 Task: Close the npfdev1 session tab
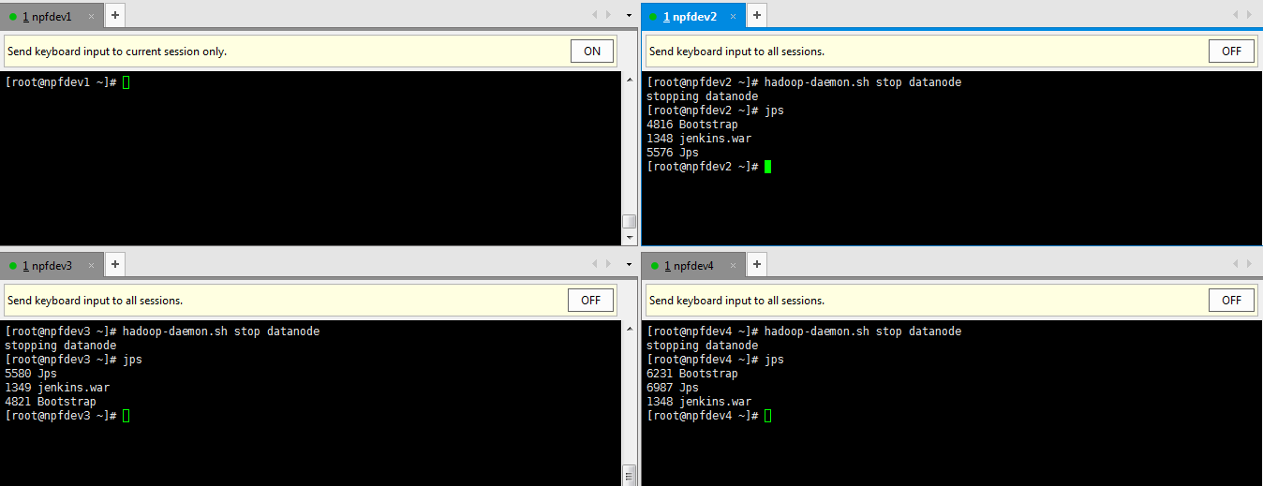pos(91,17)
